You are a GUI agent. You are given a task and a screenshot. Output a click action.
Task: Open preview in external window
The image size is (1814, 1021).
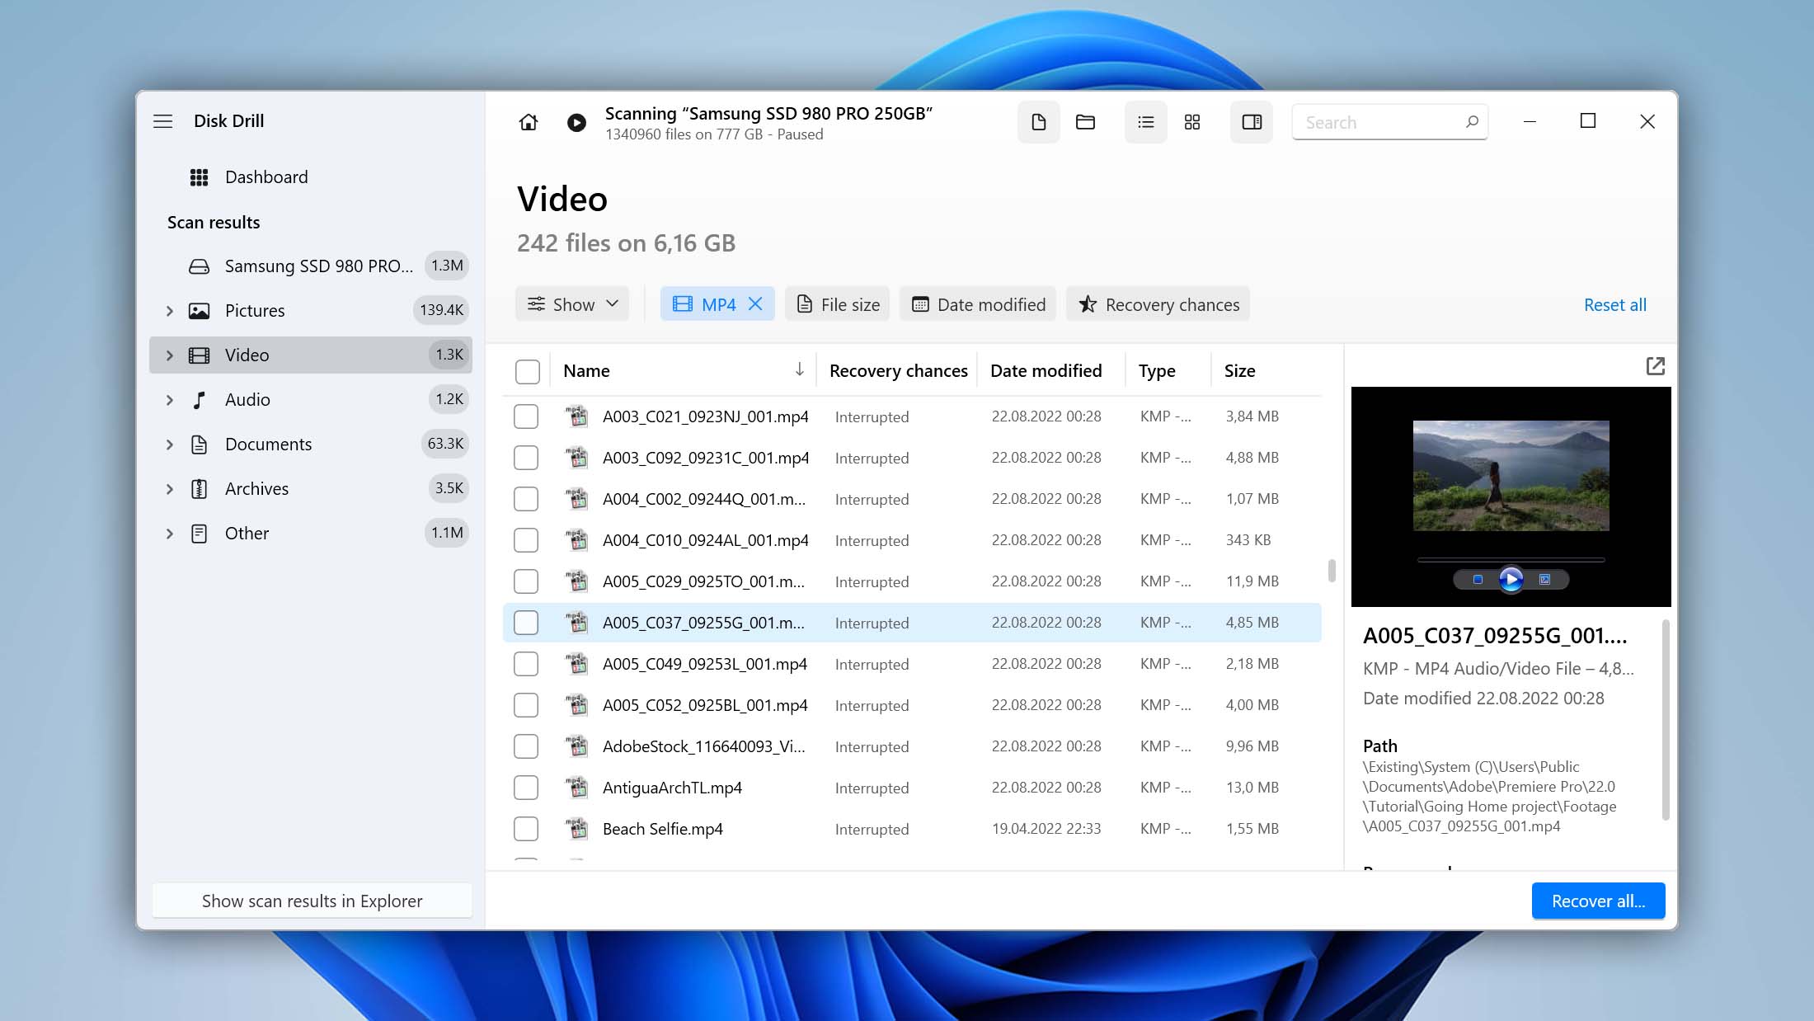[1655, 366]
